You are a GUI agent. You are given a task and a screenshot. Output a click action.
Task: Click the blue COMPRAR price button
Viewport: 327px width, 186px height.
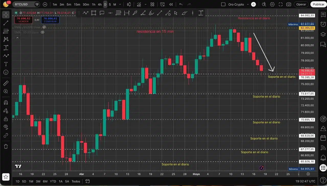coord(50,20)
